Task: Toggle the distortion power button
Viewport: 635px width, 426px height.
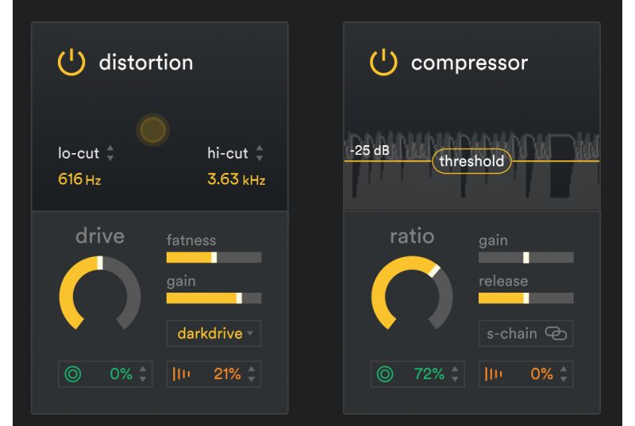Action: tap(71, 62)
